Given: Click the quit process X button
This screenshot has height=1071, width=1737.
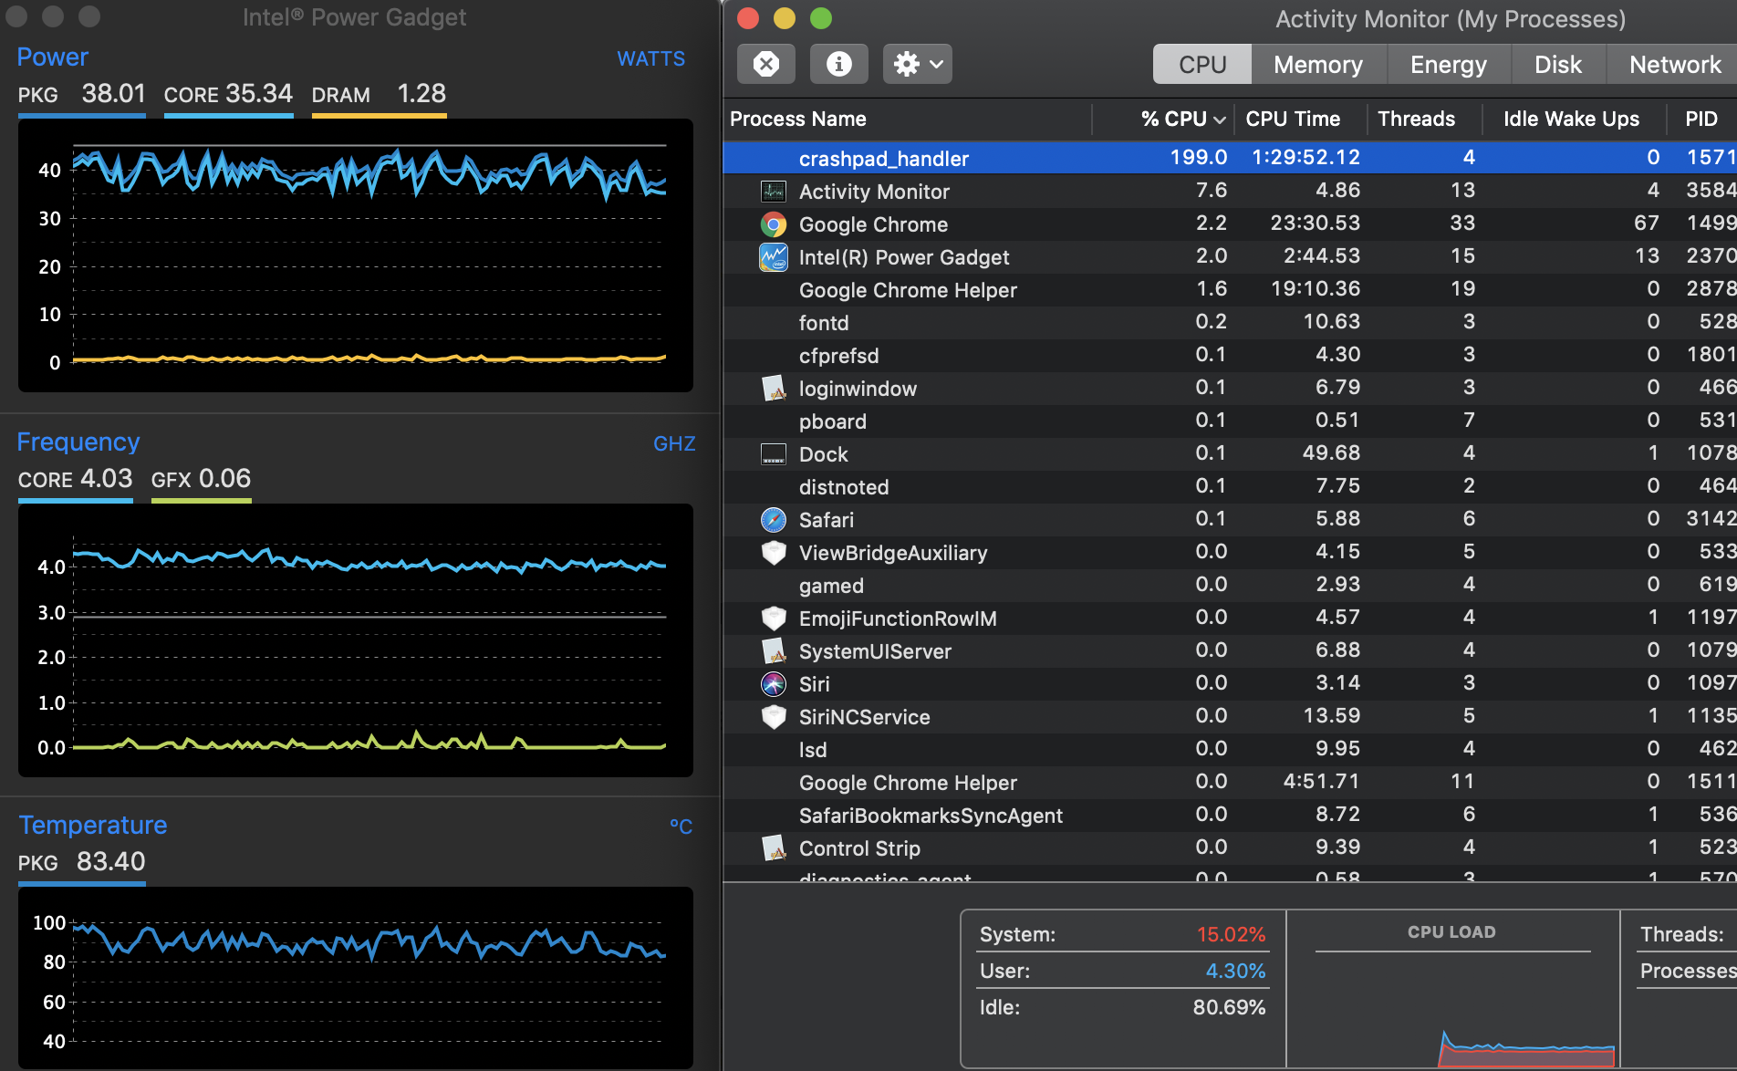Looking at the screenshot, I should (x=765, y=64).
